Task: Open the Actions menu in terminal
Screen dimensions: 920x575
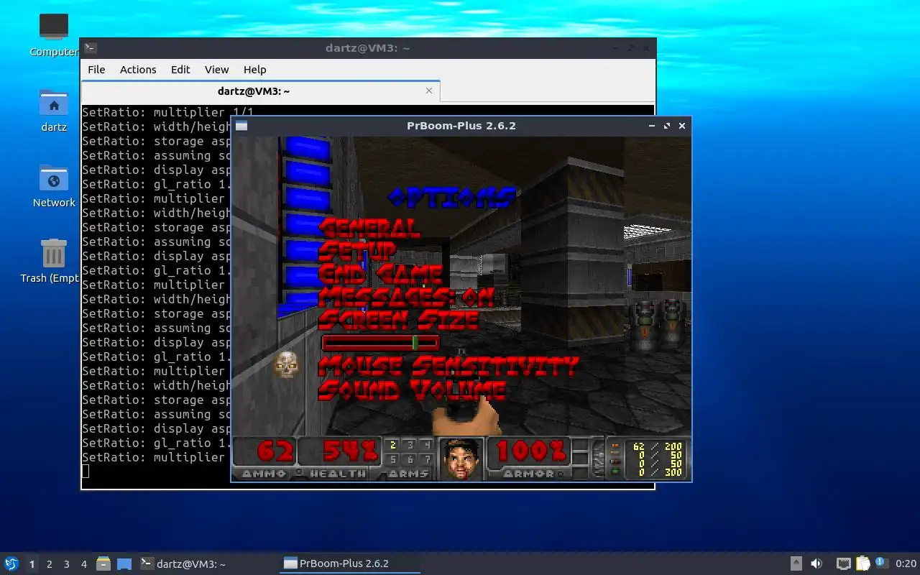Action: click(138, 70)
